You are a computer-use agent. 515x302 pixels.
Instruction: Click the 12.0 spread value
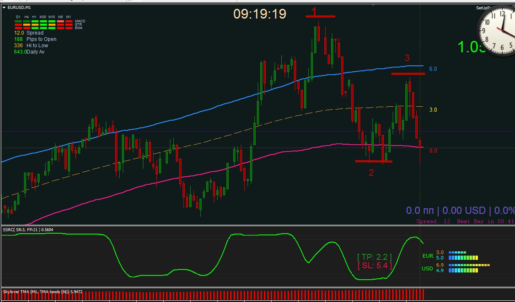pos(19,32)
